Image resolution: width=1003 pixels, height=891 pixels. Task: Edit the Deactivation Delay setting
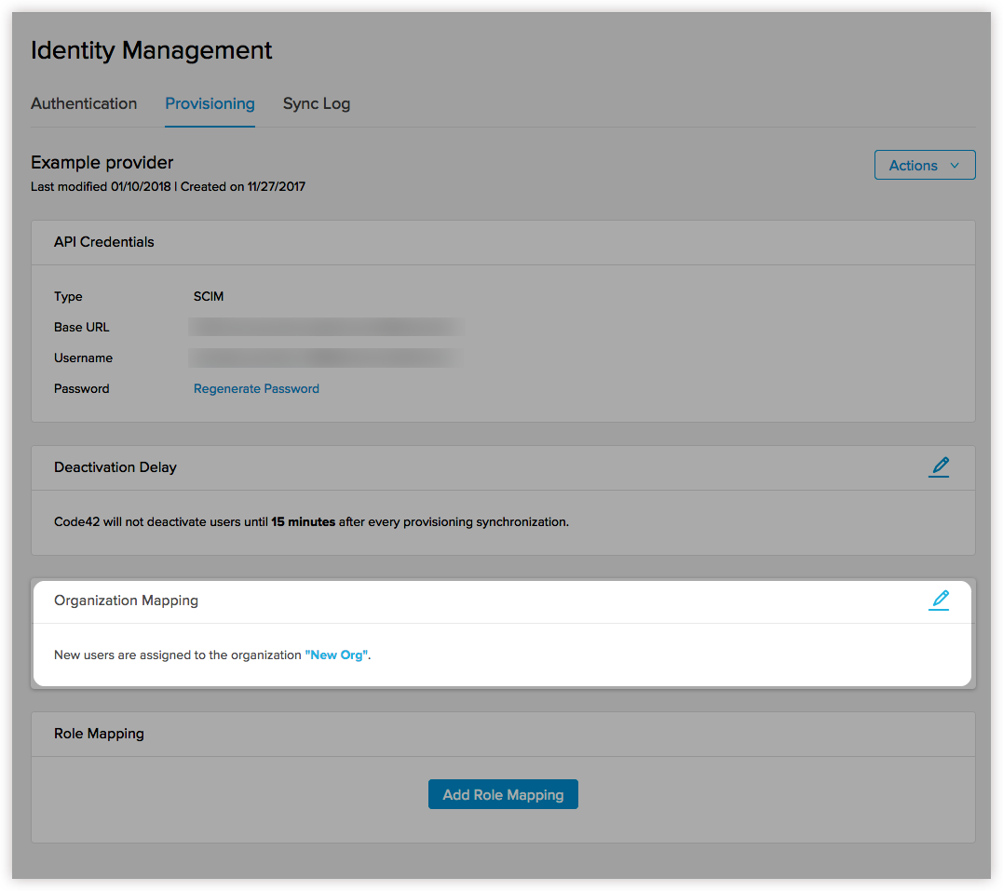pyautogui.click(x=939, y=467)
